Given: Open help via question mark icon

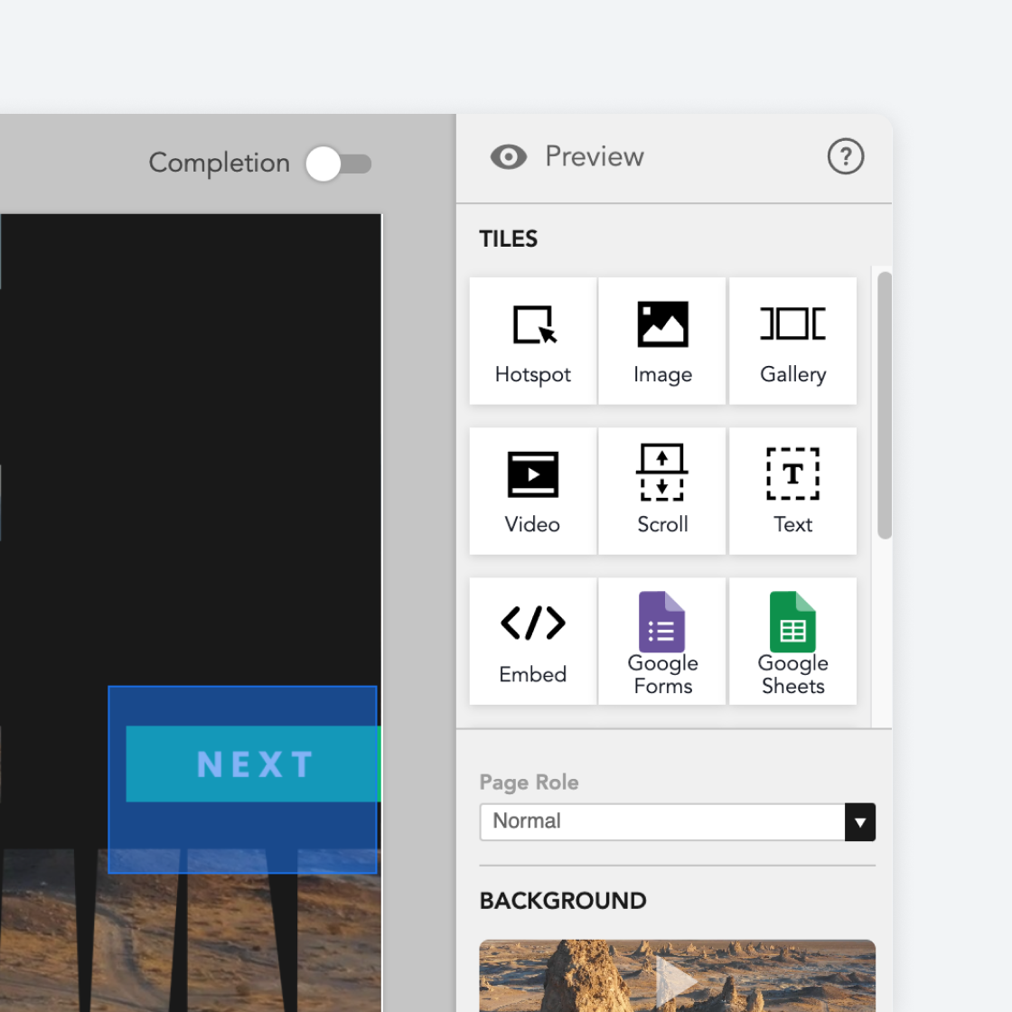Looking at the screenshot, I should click(x=846, y=156).
